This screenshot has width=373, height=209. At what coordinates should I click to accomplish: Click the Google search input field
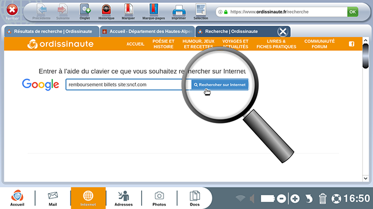[x=129, y=85]
